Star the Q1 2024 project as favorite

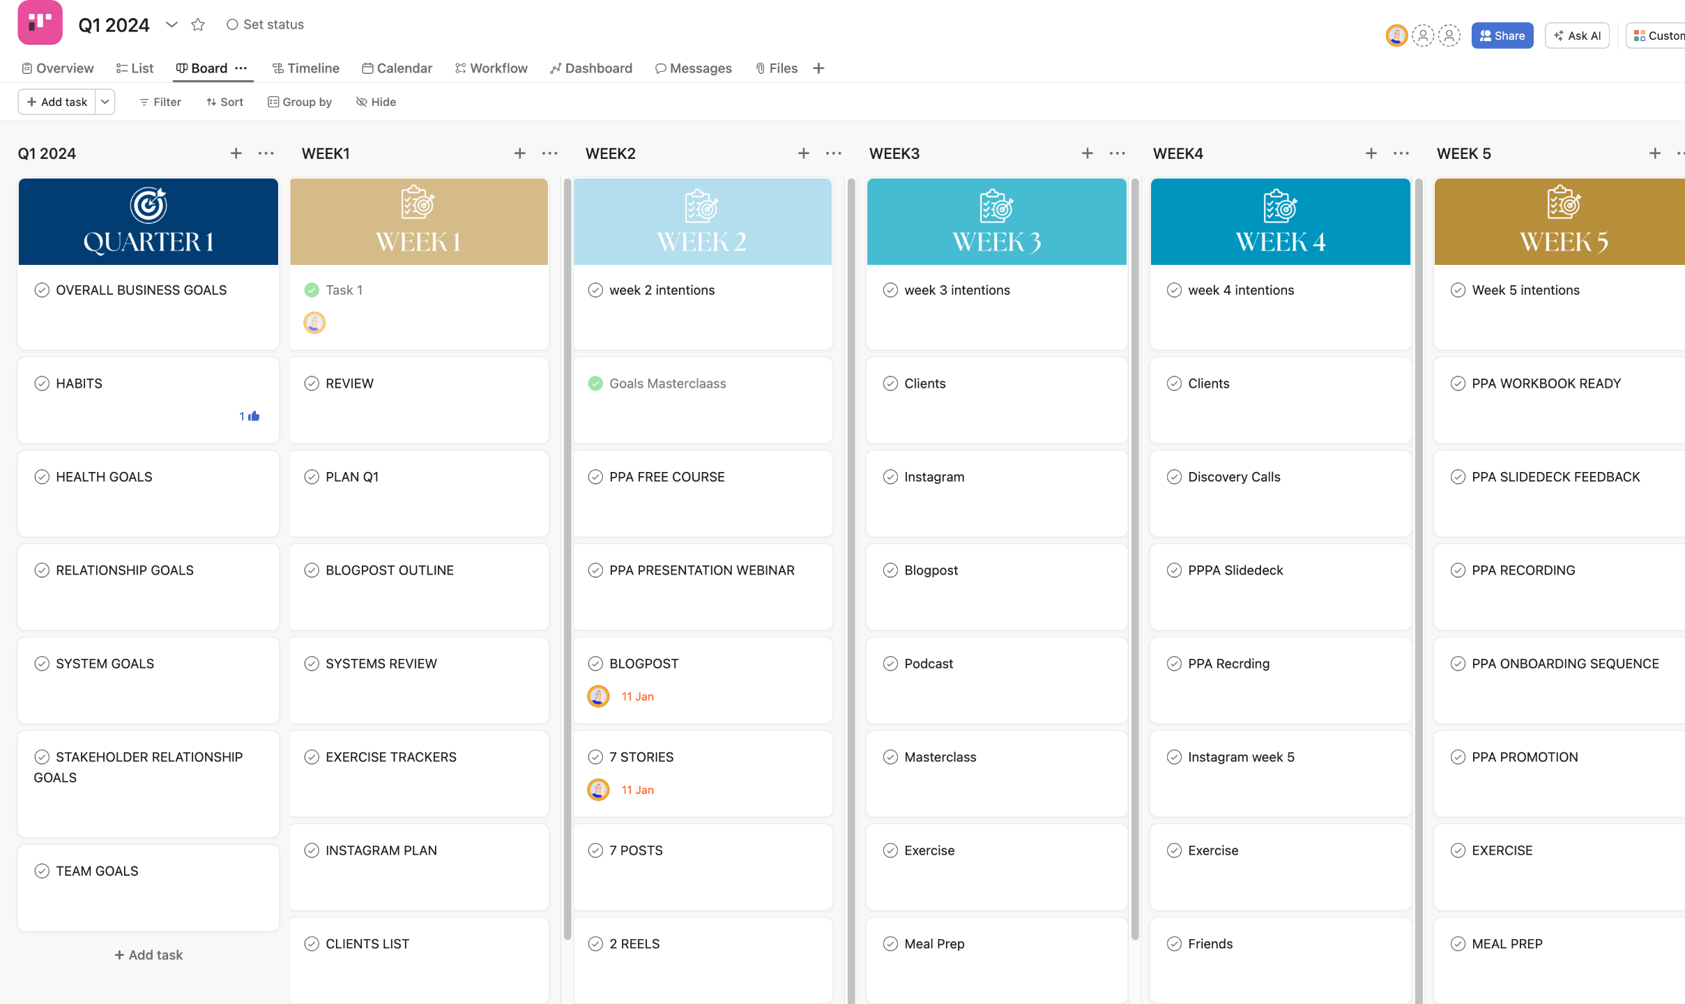[198, 24]
